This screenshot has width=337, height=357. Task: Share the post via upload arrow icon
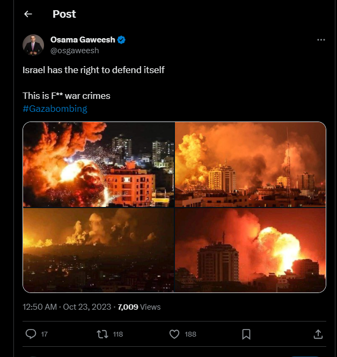point(318,334)
